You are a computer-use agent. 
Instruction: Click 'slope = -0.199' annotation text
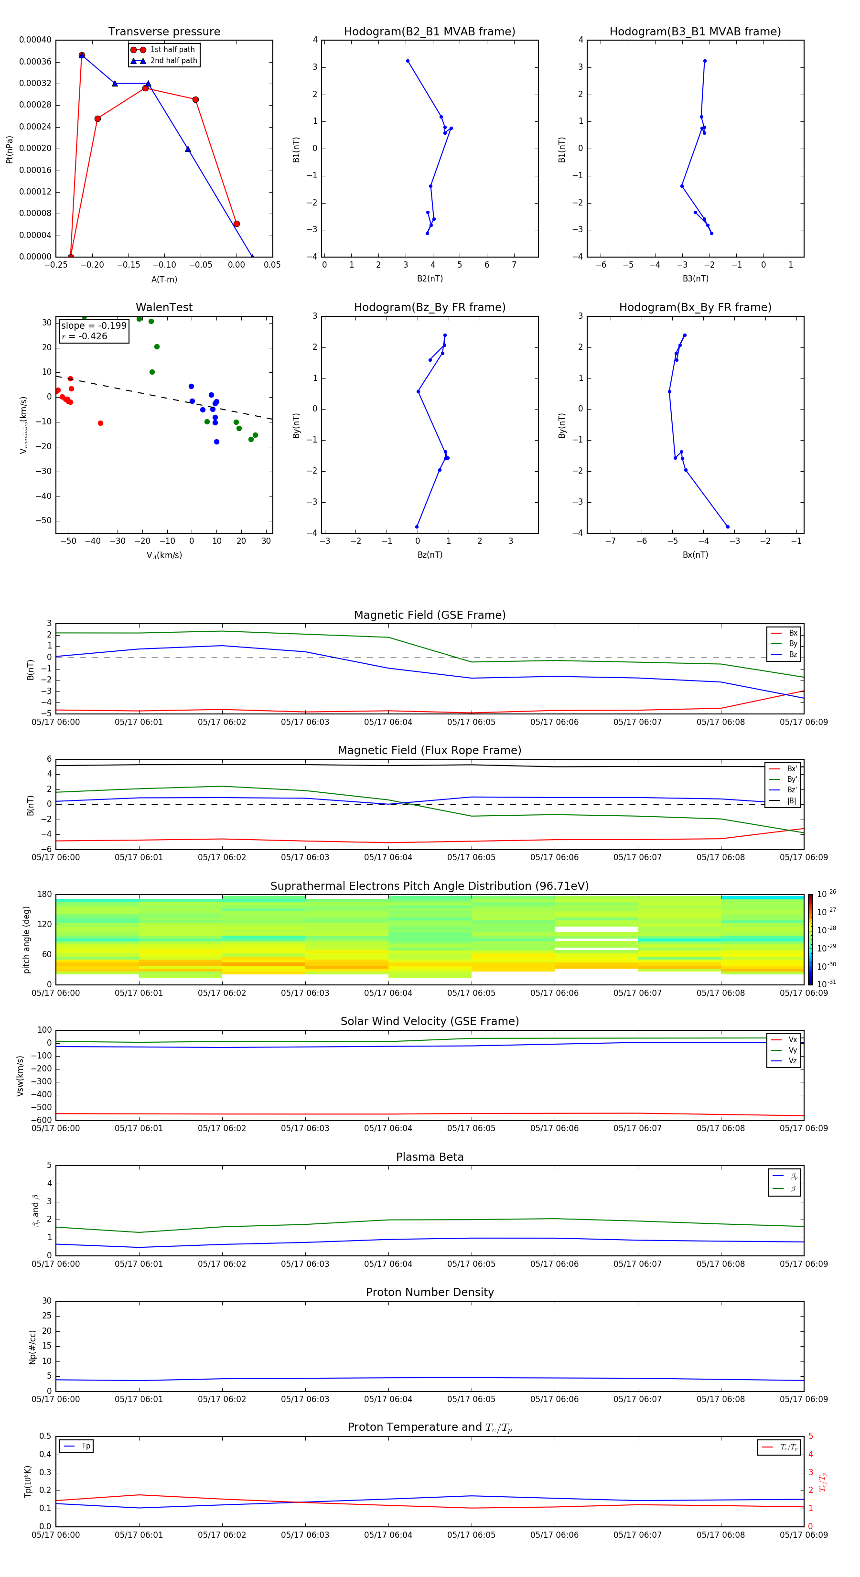94,326
